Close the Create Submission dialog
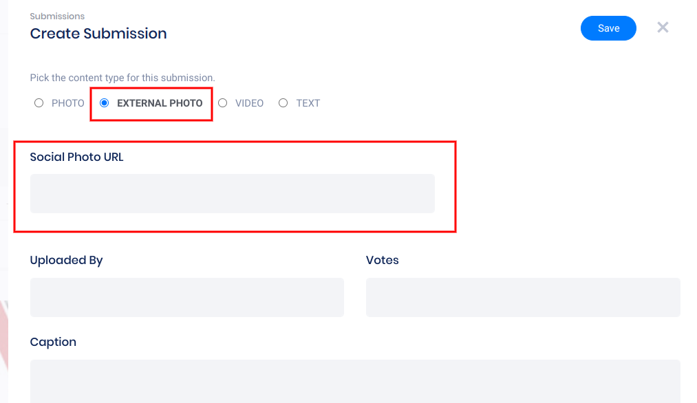The image size is (697, 403). click(663, 28)
